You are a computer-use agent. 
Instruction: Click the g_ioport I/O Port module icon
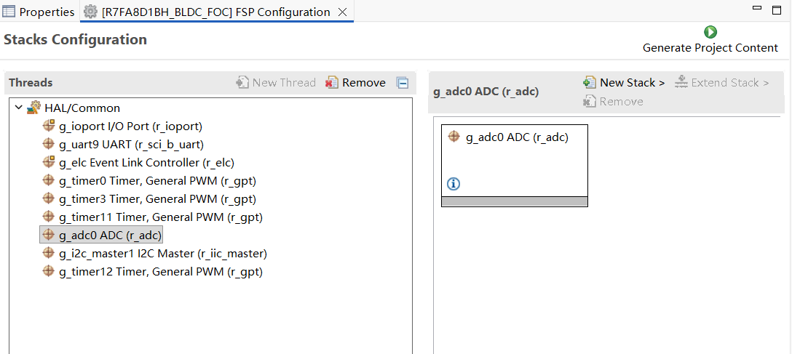pos(49,126)
